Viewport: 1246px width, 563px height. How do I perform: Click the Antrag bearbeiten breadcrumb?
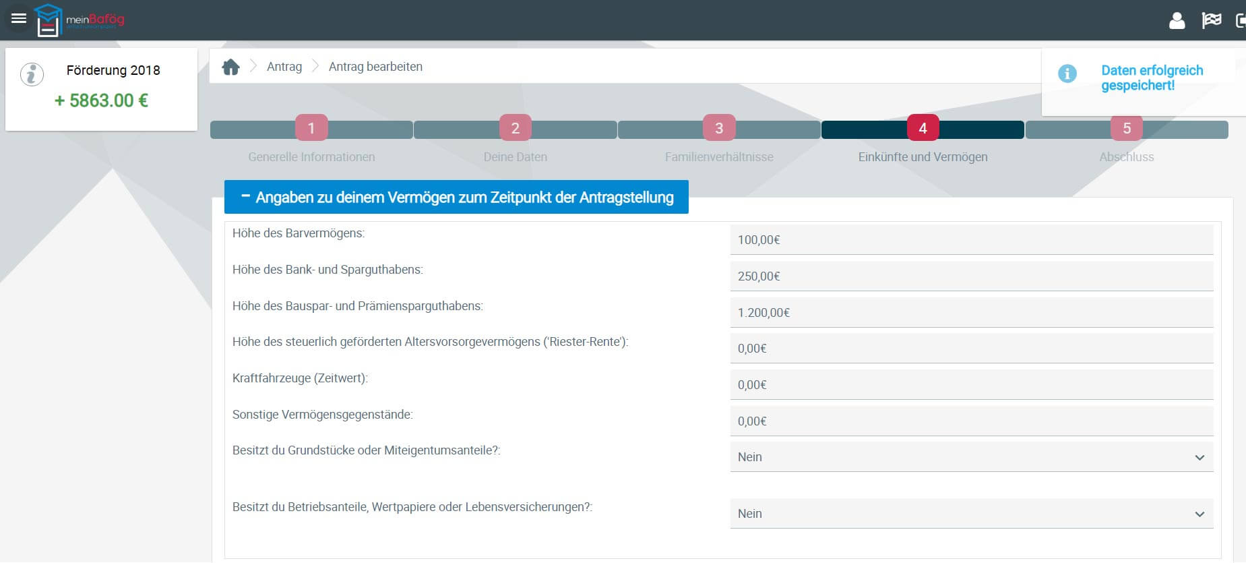click(375, 67)
